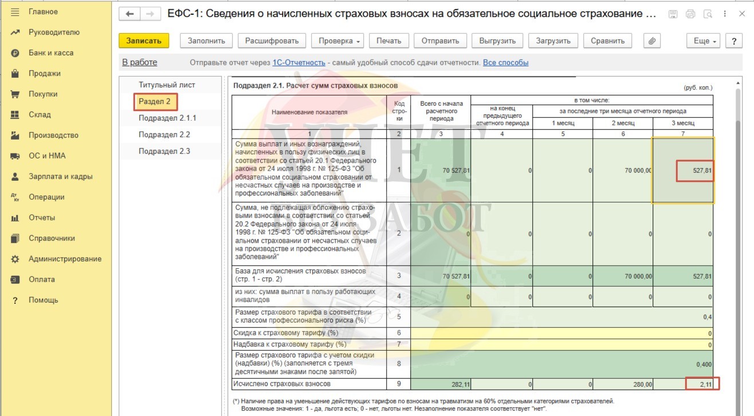Open Администрирование menu item
The image size is (754, 416).
click(65, 259)
